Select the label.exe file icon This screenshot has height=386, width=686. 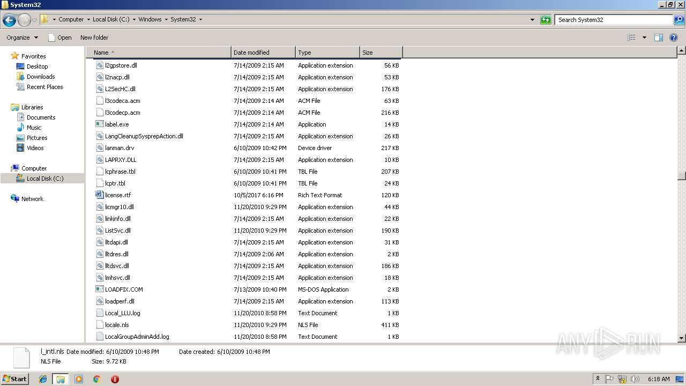pos(100,124)
